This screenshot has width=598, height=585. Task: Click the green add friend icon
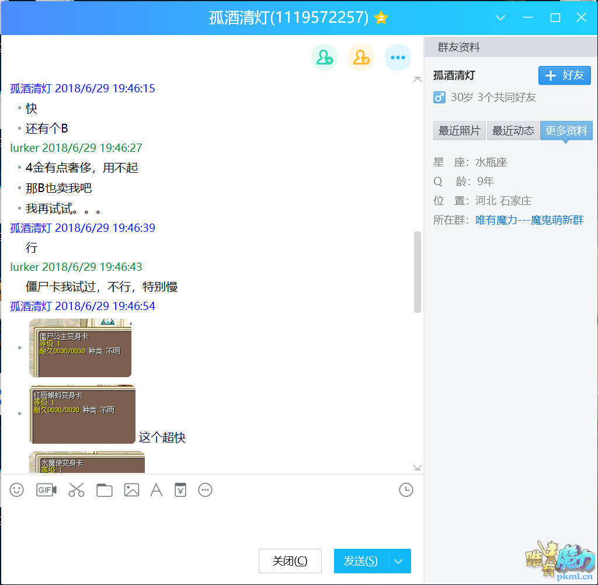tap(324, 57)
